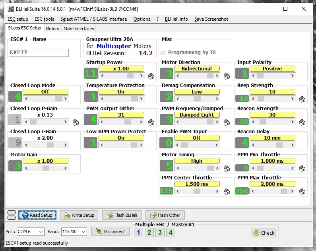Open the ESC tools menu
The height and width of the screenshot is (251, 316).
tap(44, 19)
